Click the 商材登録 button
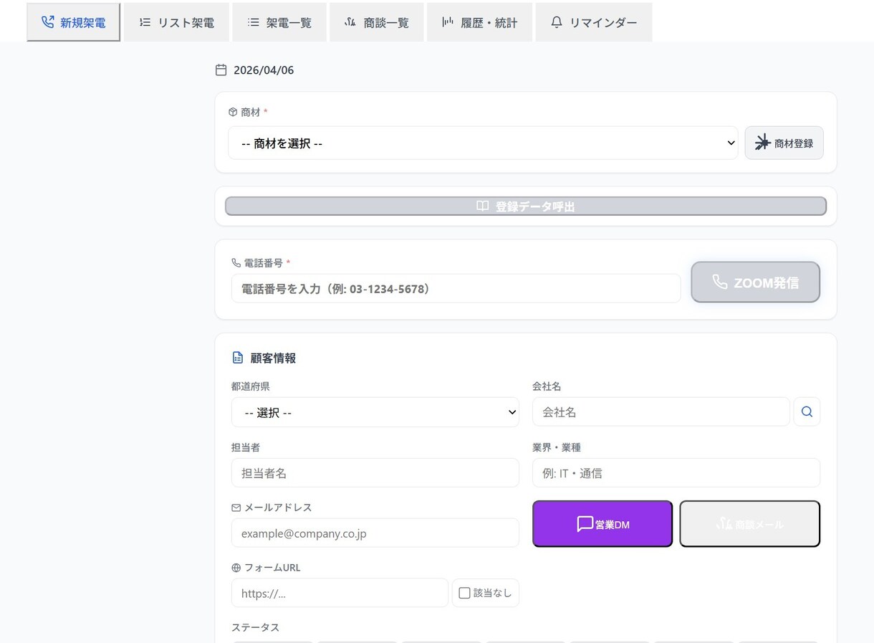Viewport: 874px width, 643px height. pyautogui.click(x=784, y=143)
